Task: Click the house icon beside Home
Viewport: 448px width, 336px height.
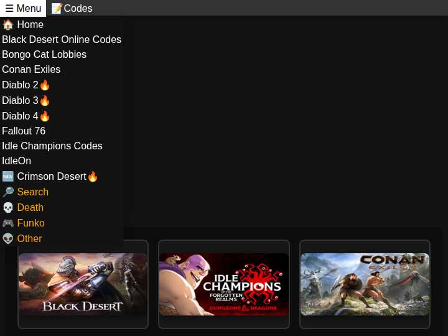Action: pos(8,25)
